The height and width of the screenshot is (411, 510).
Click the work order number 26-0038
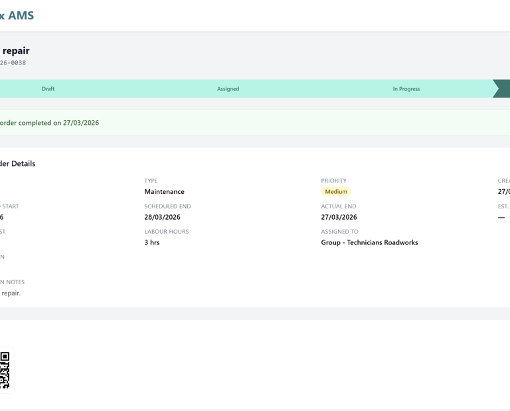click(13, 63)
